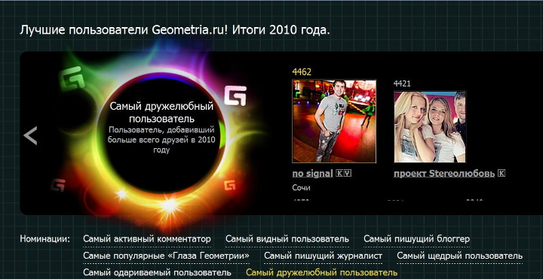
Task: Select nomination Самый одариваемый пользователь
Action: [157, 273]
